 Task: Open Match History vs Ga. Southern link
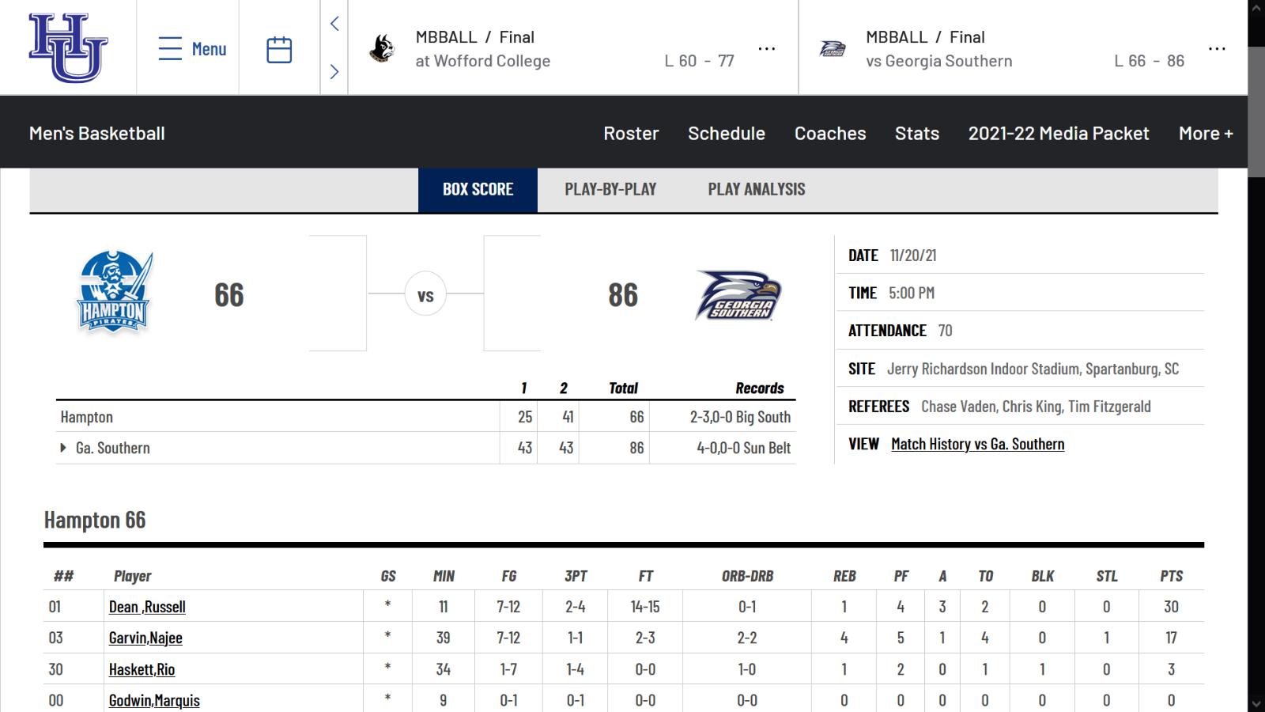tap(977, 444)
